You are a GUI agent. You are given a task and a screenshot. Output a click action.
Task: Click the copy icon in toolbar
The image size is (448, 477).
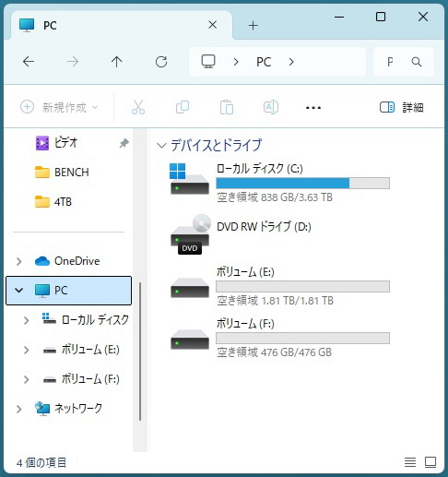pyautogui.click(x=183, y=107)
